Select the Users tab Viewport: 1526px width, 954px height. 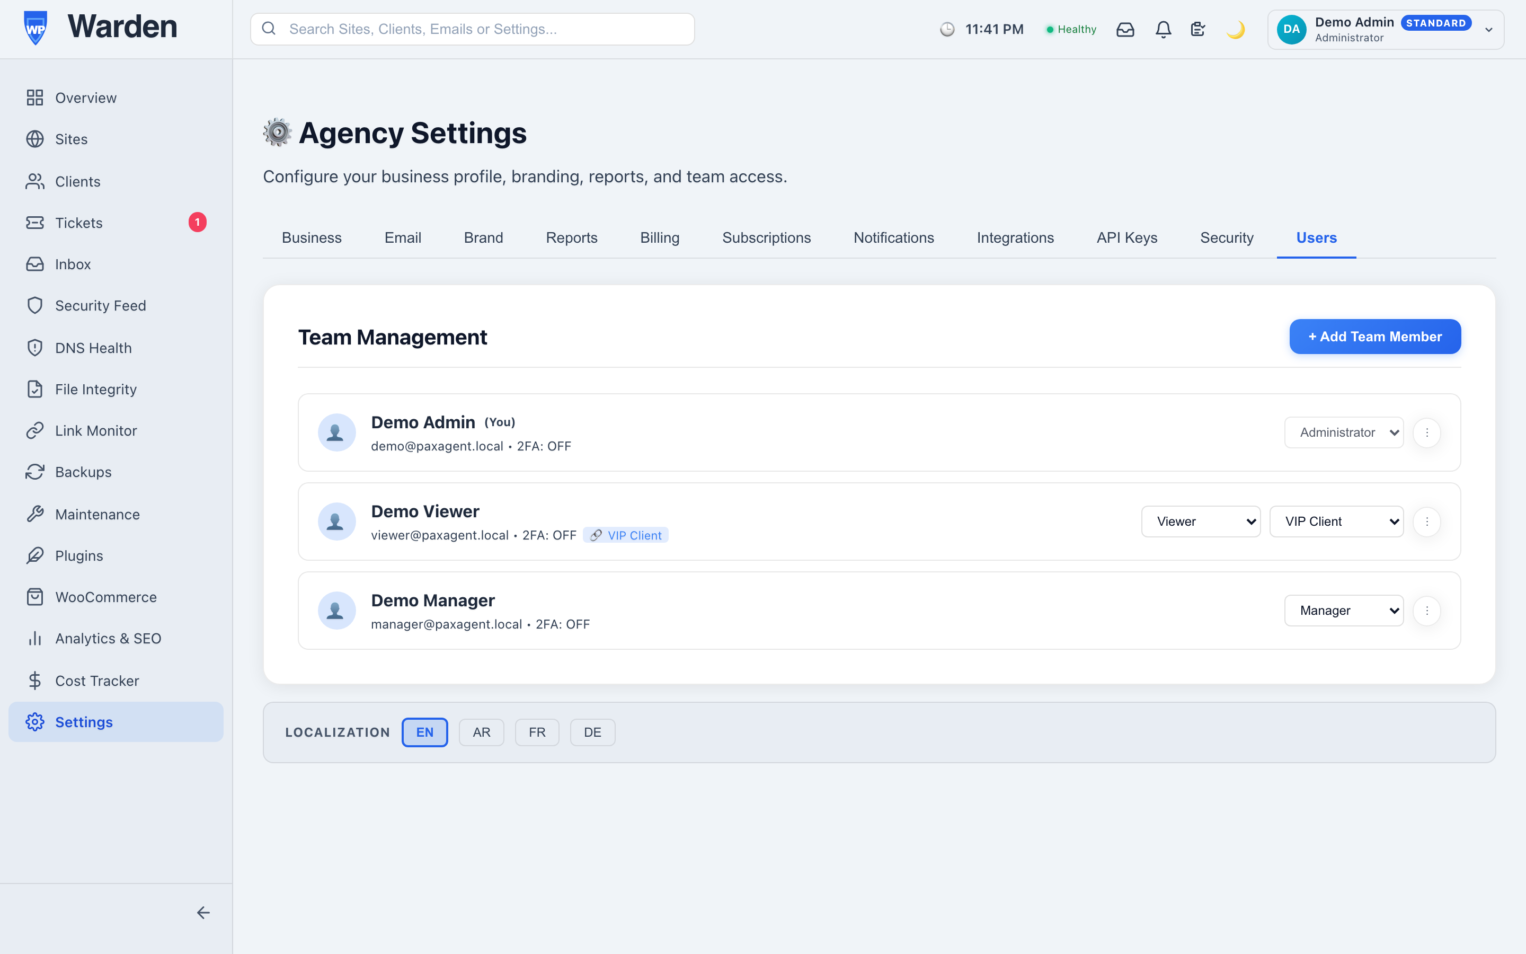(x=1316, y=238)
